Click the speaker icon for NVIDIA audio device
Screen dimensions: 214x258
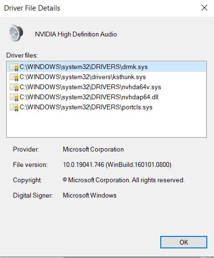[16, 33]
